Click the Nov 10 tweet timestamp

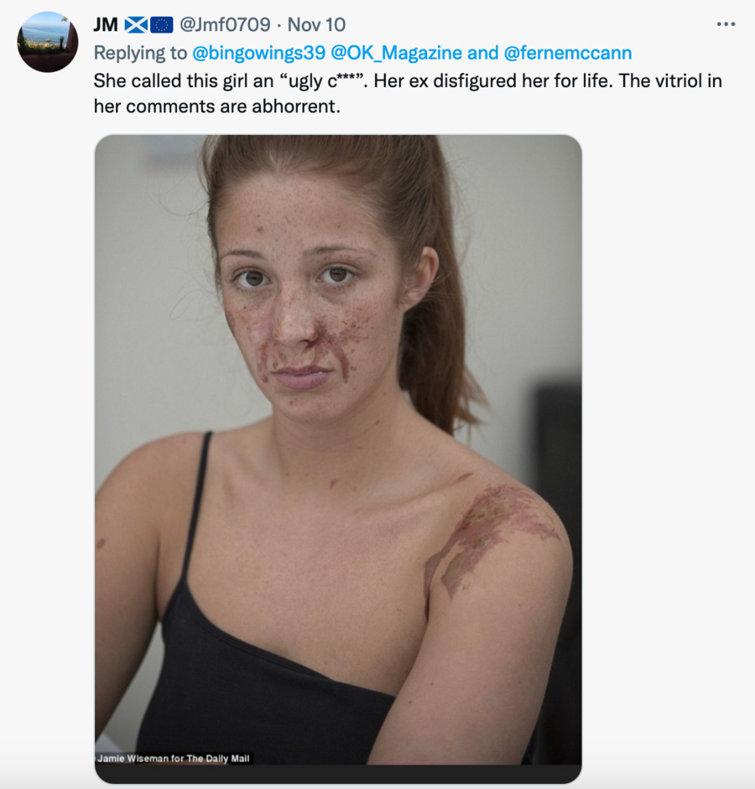(x=316, y=25)
